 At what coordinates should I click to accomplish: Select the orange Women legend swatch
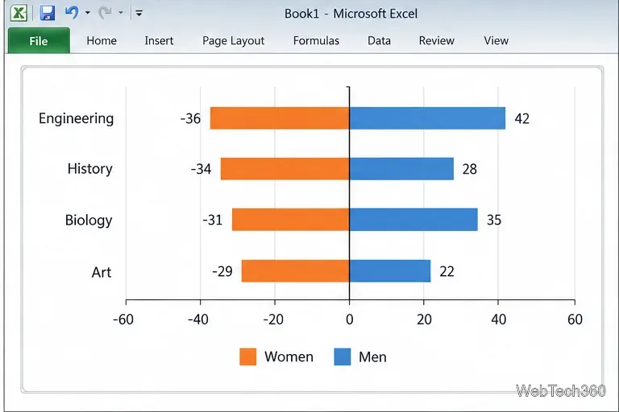(x=248, y=356)
